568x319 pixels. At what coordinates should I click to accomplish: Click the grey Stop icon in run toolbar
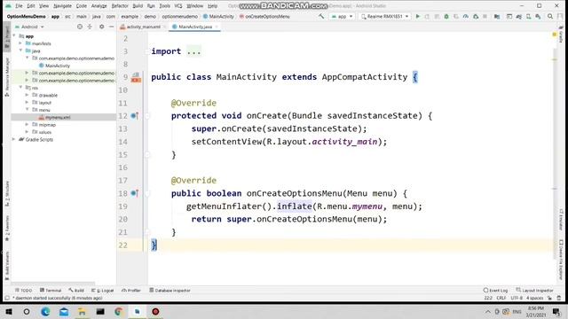click(485, 16)
